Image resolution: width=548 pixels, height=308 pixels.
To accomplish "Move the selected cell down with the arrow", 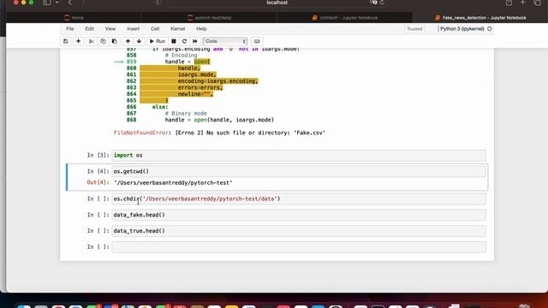I will click(x=139, y=41).
